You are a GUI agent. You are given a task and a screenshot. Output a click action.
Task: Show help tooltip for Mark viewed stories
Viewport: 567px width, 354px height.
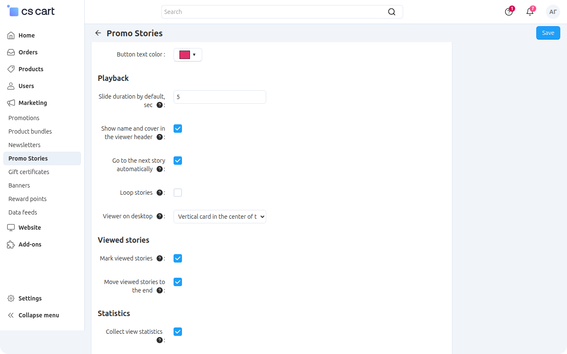tap(160, 258)
